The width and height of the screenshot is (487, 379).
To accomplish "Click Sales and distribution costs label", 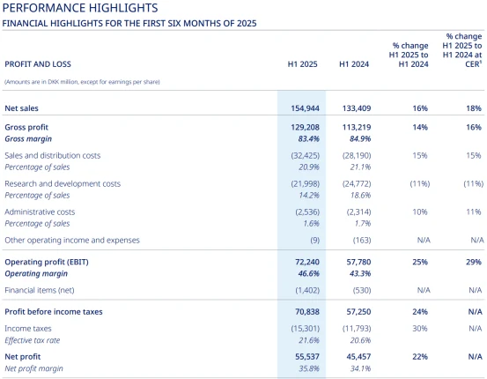I will [x=53, y=155].
